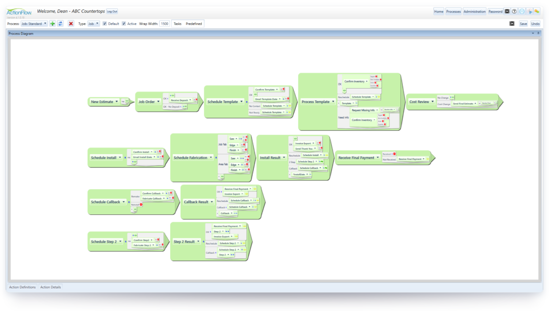Click the scissors icon in the top-right corner
Screen dimensions: 549x311
(x=530, y=11)
